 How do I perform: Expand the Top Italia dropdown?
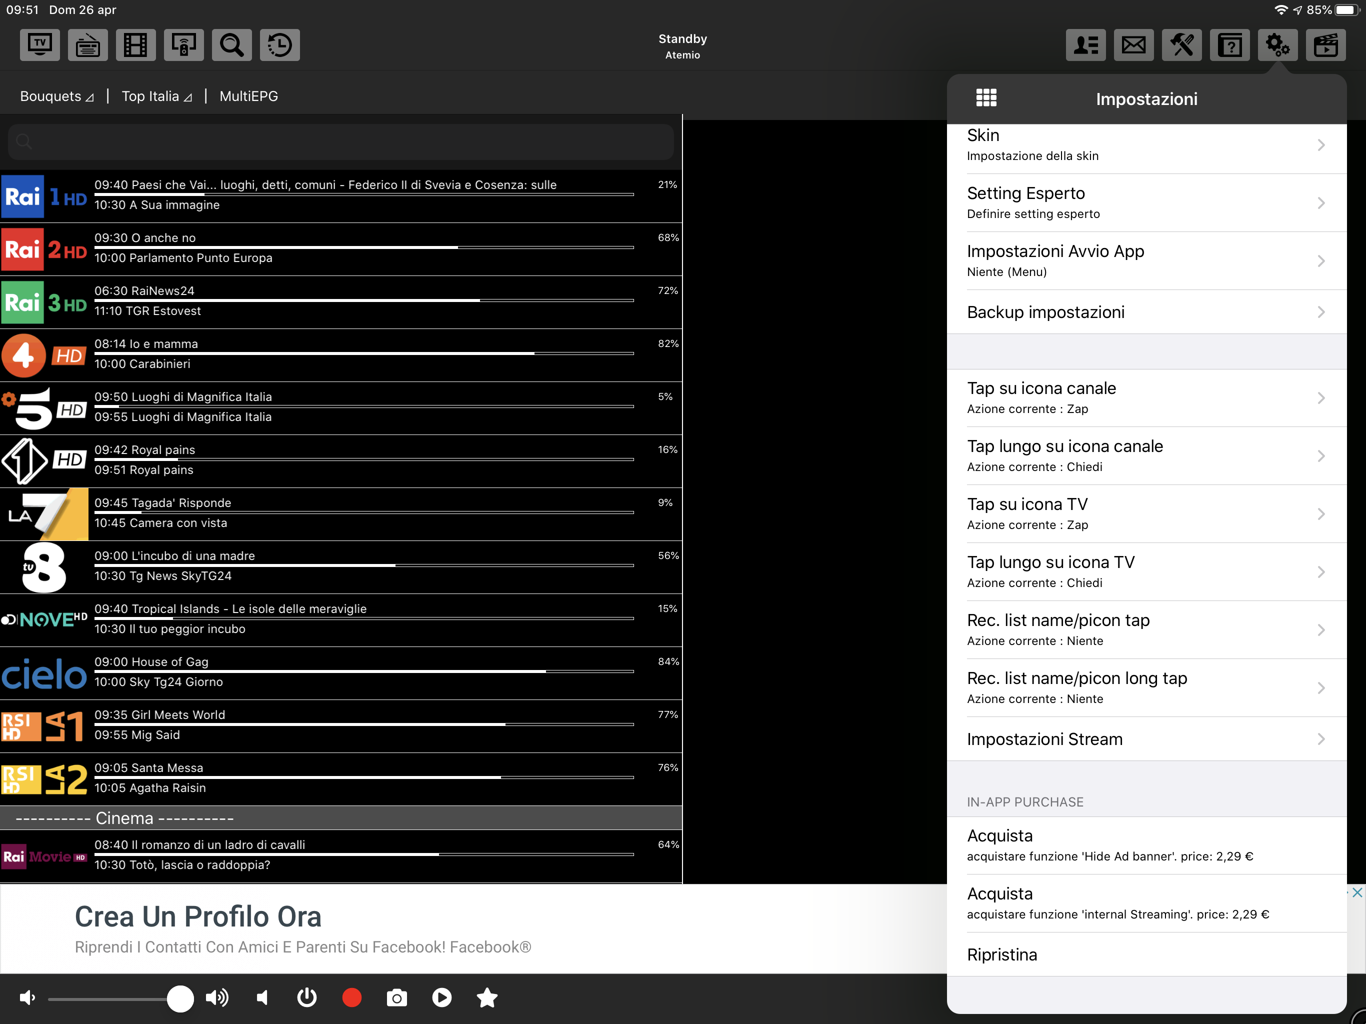tap(157, 96)
